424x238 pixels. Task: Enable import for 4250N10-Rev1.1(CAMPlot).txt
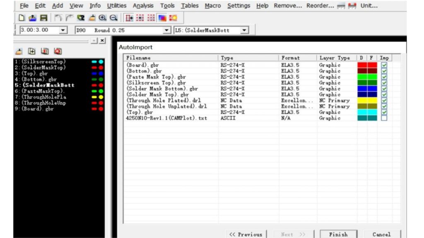pyautogui.click(x=384, y=118)
